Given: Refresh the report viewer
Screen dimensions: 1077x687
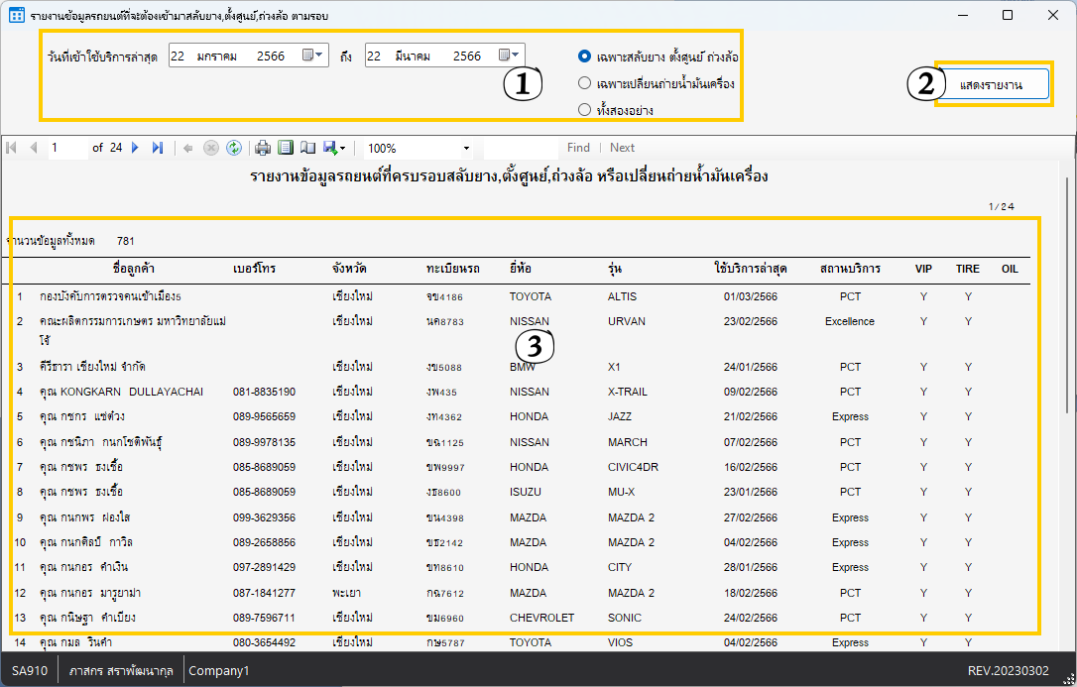Looking at the screenshot, I should 233,148.
